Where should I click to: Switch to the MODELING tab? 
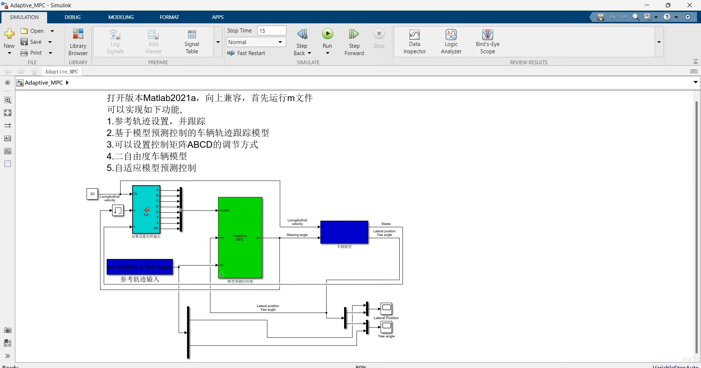click(121, 17)
